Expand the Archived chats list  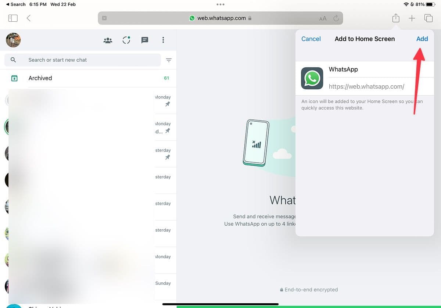pyautogui.click(x=40, y=78)
